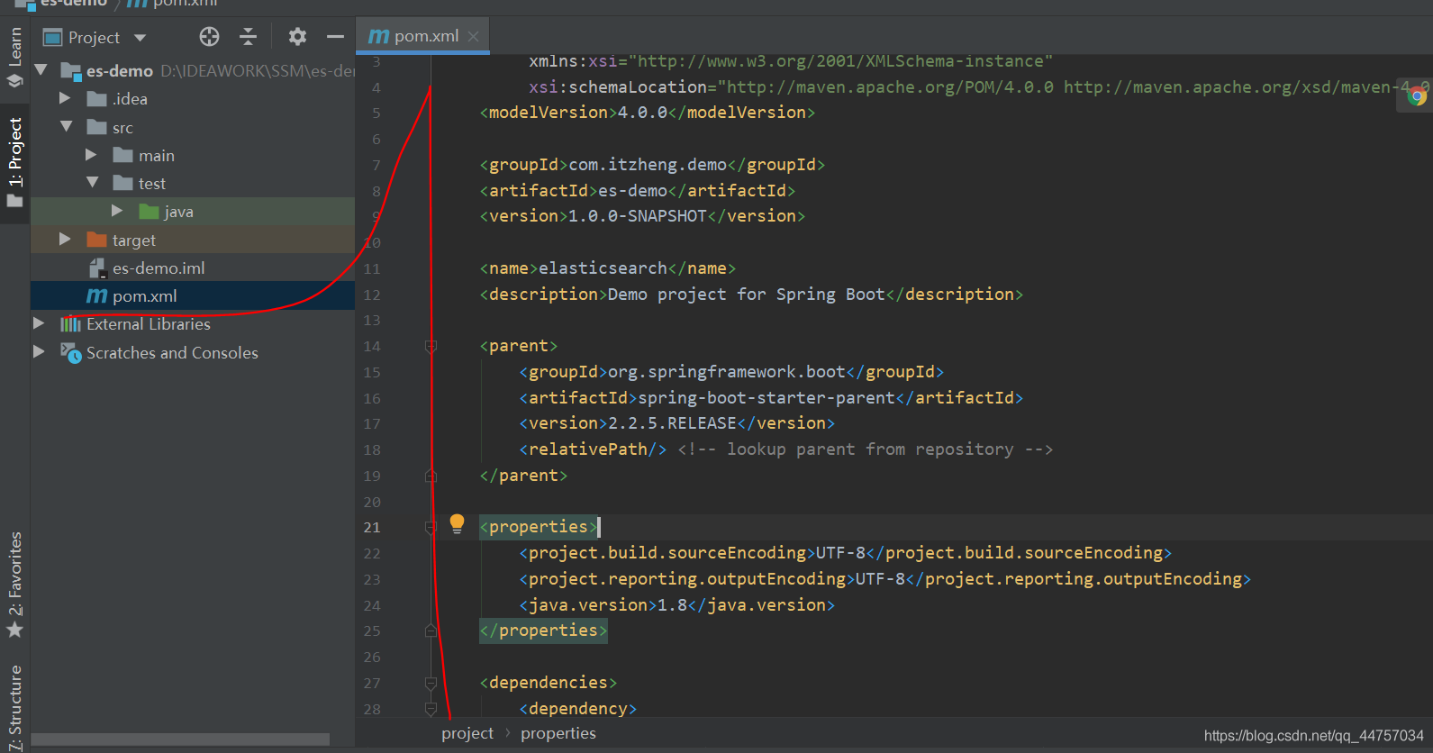Image resolution: width=1433 pixels, height=753 pixels.
Task: Click the artifactId es-demo line
Action: [x=637, y=191]
